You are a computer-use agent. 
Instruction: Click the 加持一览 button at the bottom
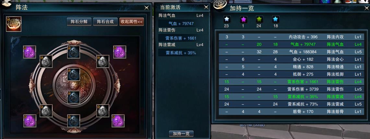181,133
